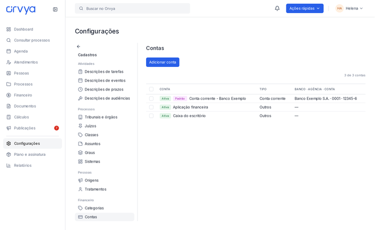Click the Pessoas contact icon
Viewport: 377px width, 230px height.
point(9,73)
